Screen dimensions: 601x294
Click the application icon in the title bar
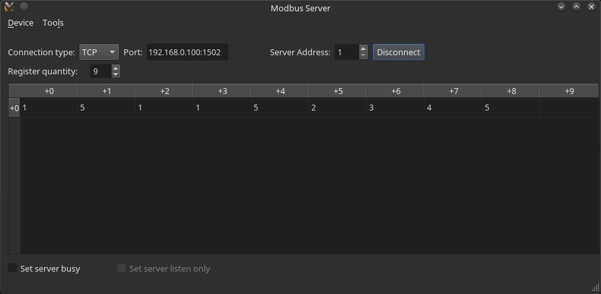[9, 7]
